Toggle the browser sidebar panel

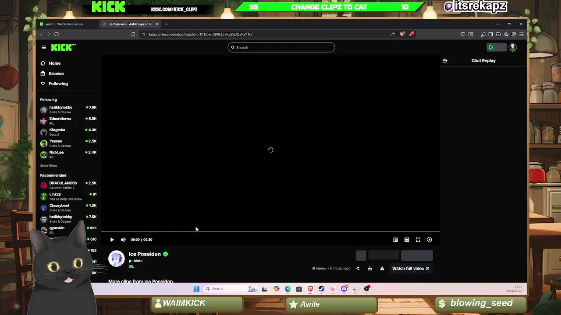491,34
